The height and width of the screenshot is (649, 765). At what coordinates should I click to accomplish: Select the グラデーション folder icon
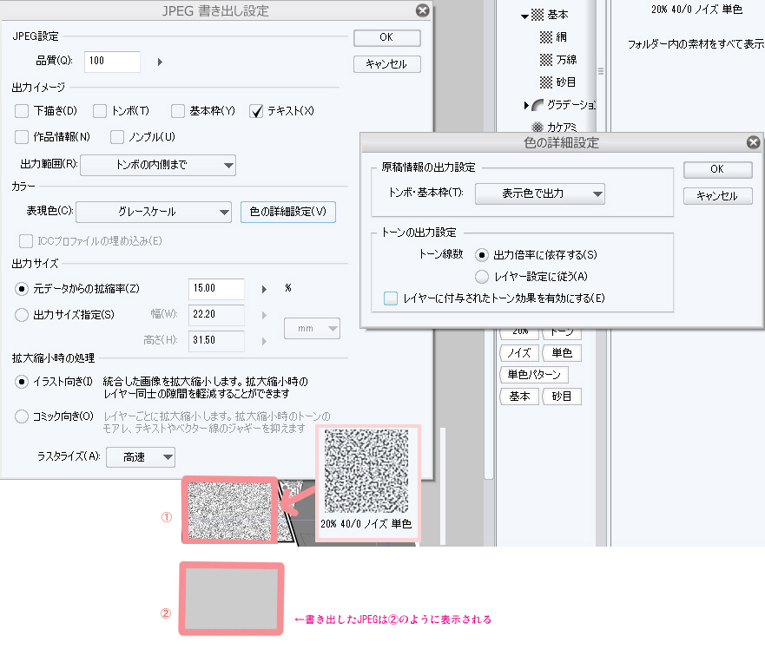click(x=537, y=105)
